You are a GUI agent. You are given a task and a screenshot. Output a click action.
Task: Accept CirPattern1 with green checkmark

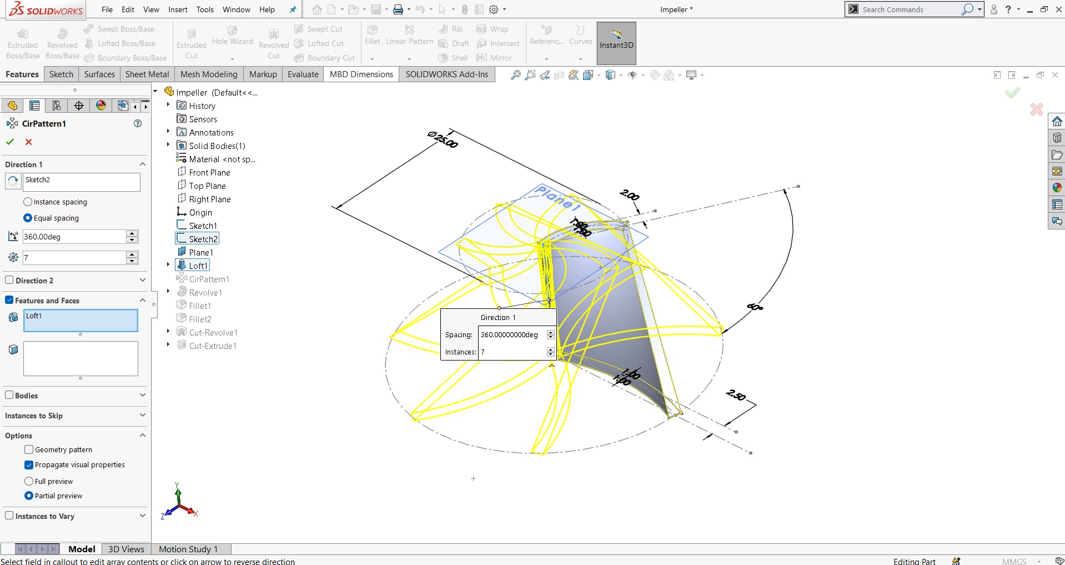tap(10, 142)
